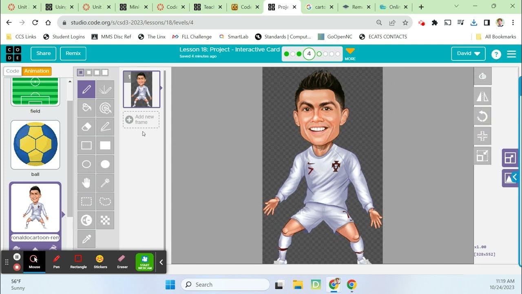The height and width of the screenshot is (294, 522).
Task: Select the pen drawing tool
Action: coord(86,89)
